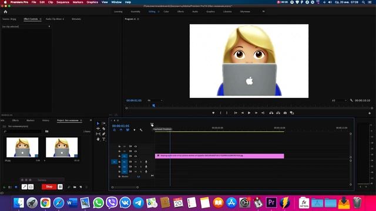This screenshot has width=376, height=211.
Task: Open Program monitor zoom level dropdown
Action: [155, 100]
